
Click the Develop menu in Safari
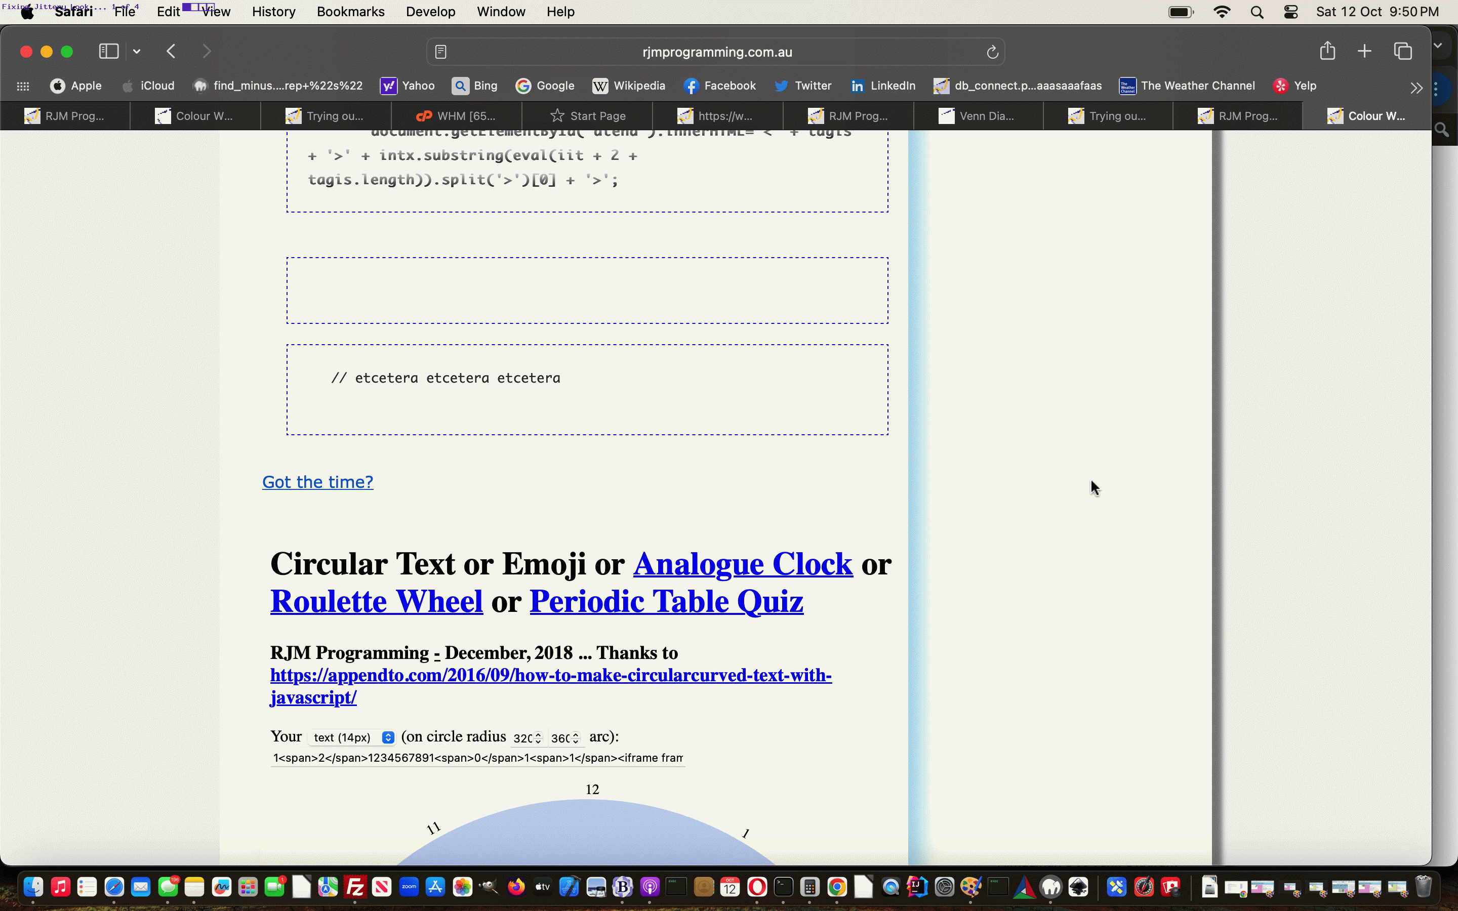click(430, 12)
